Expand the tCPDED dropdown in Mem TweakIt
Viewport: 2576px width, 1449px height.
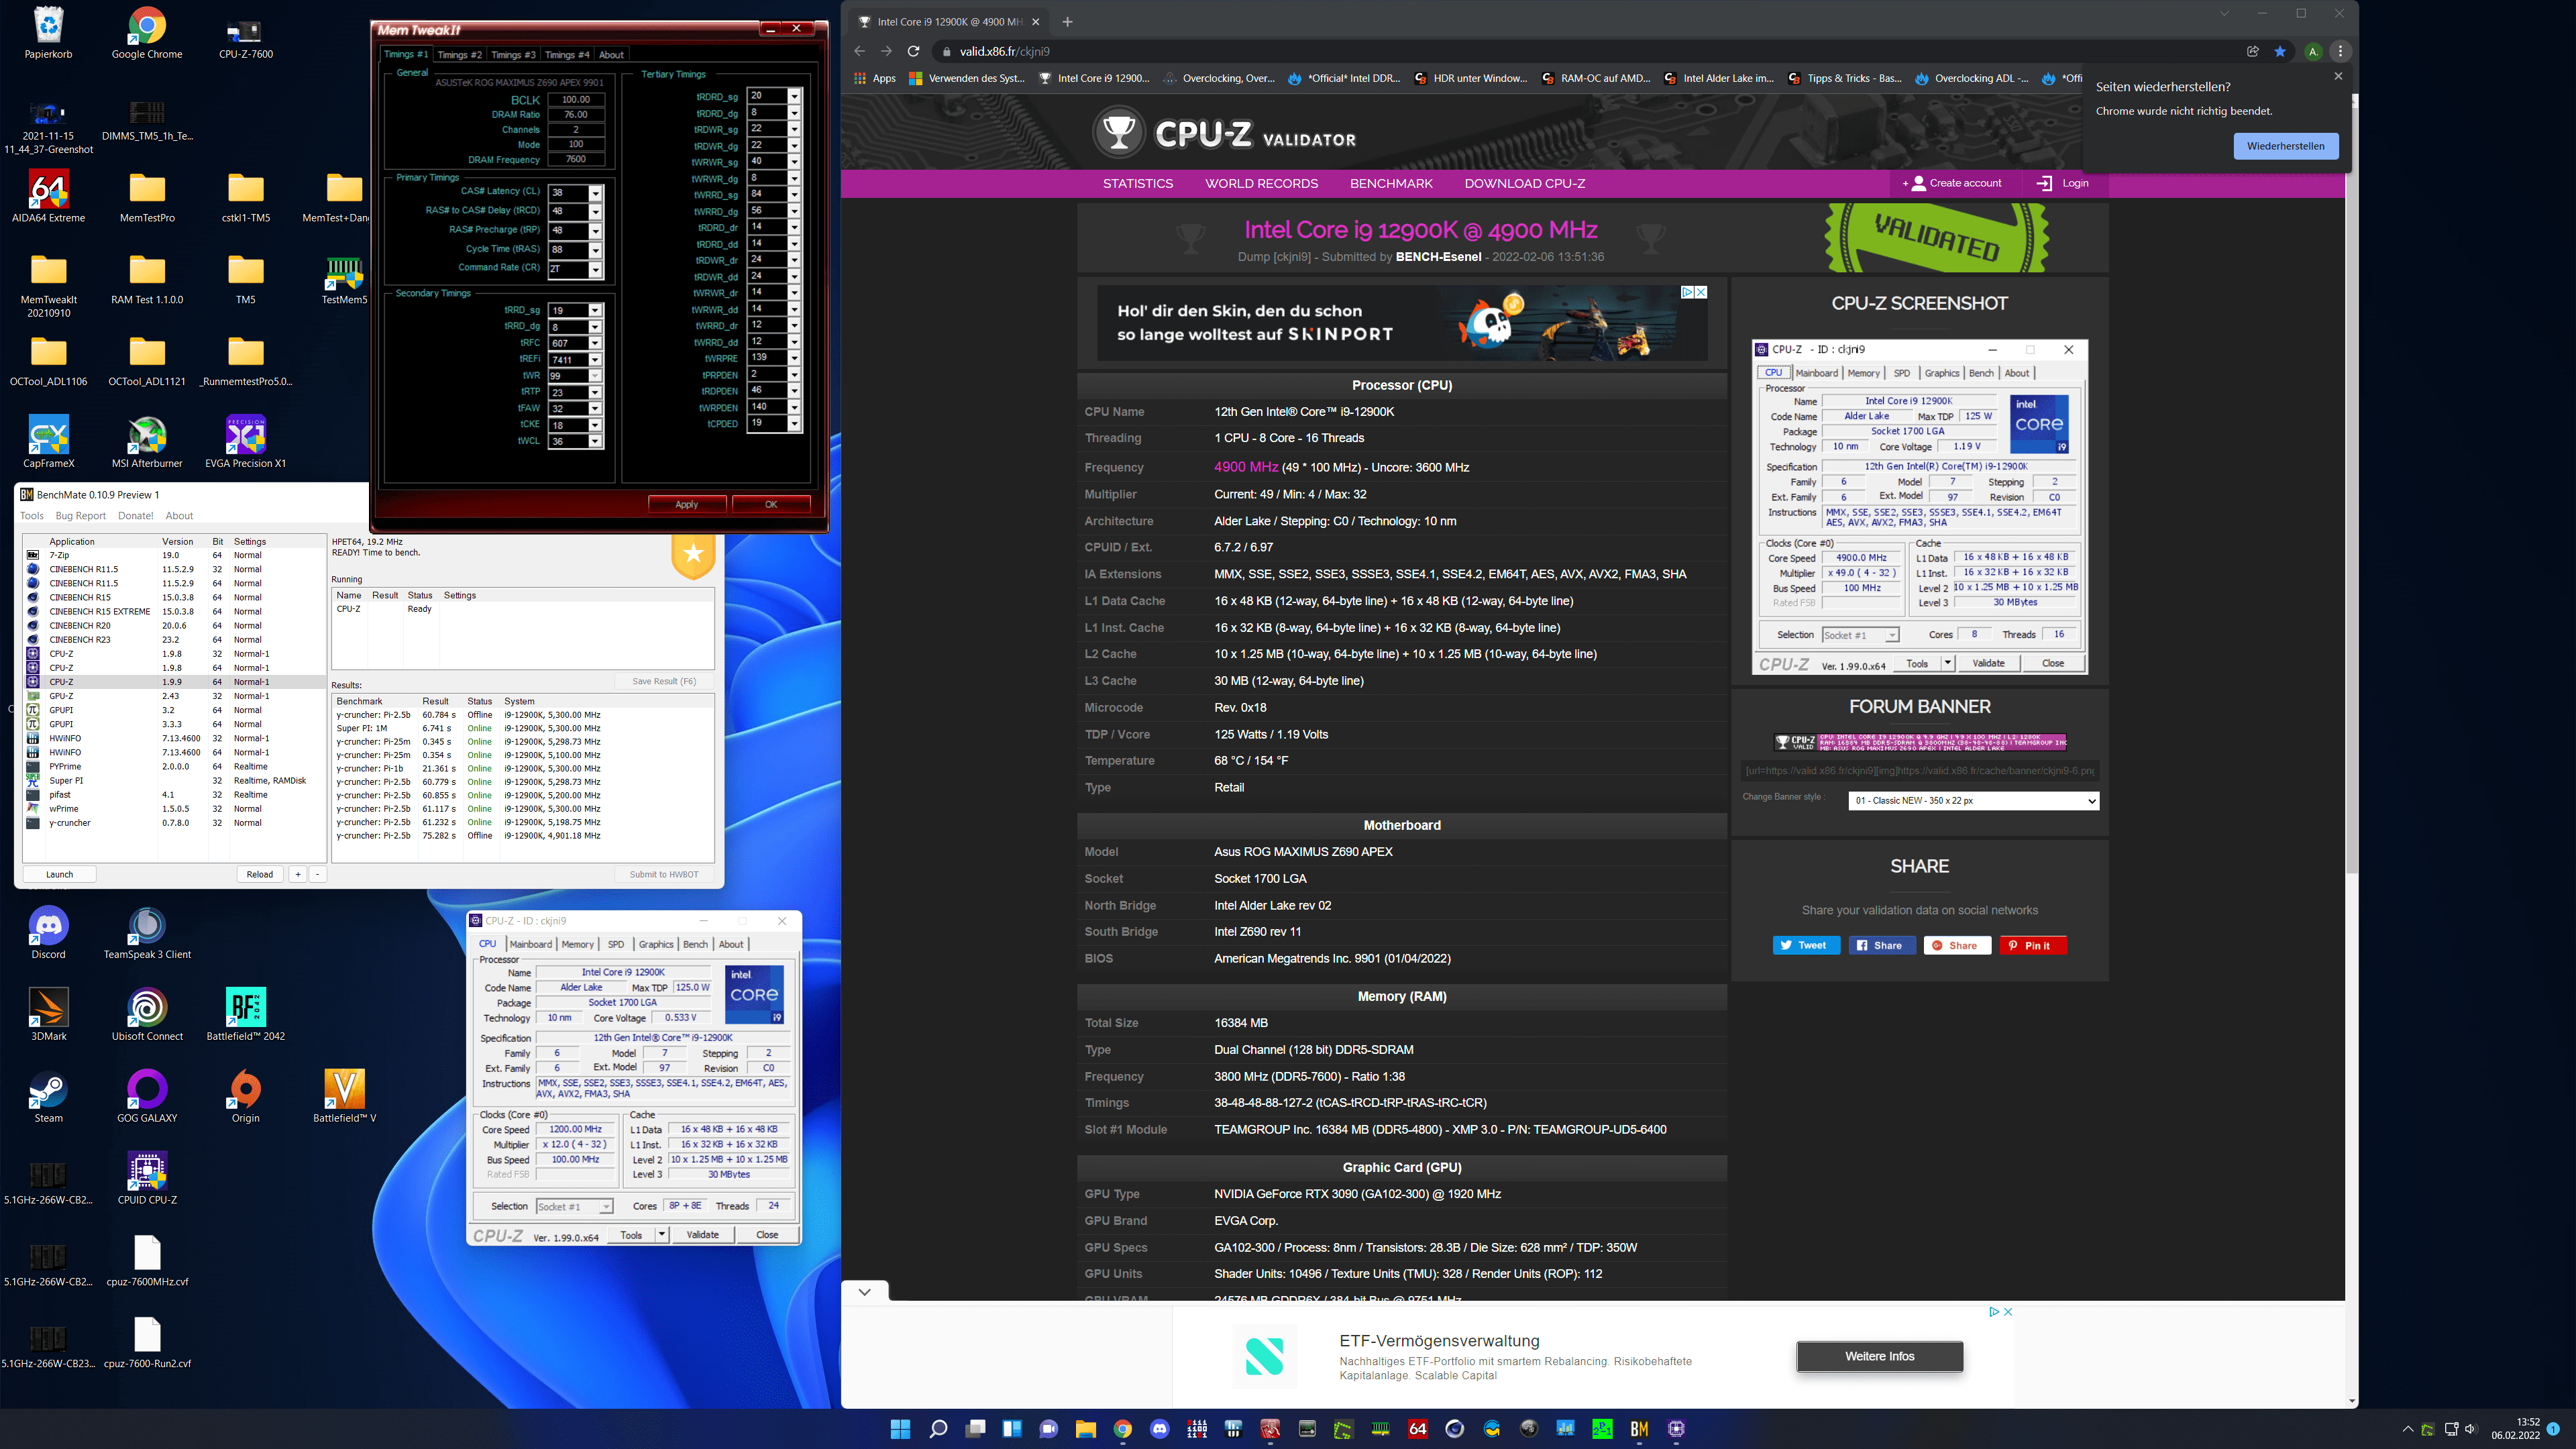pyautogui.click(x=794, y=424)
